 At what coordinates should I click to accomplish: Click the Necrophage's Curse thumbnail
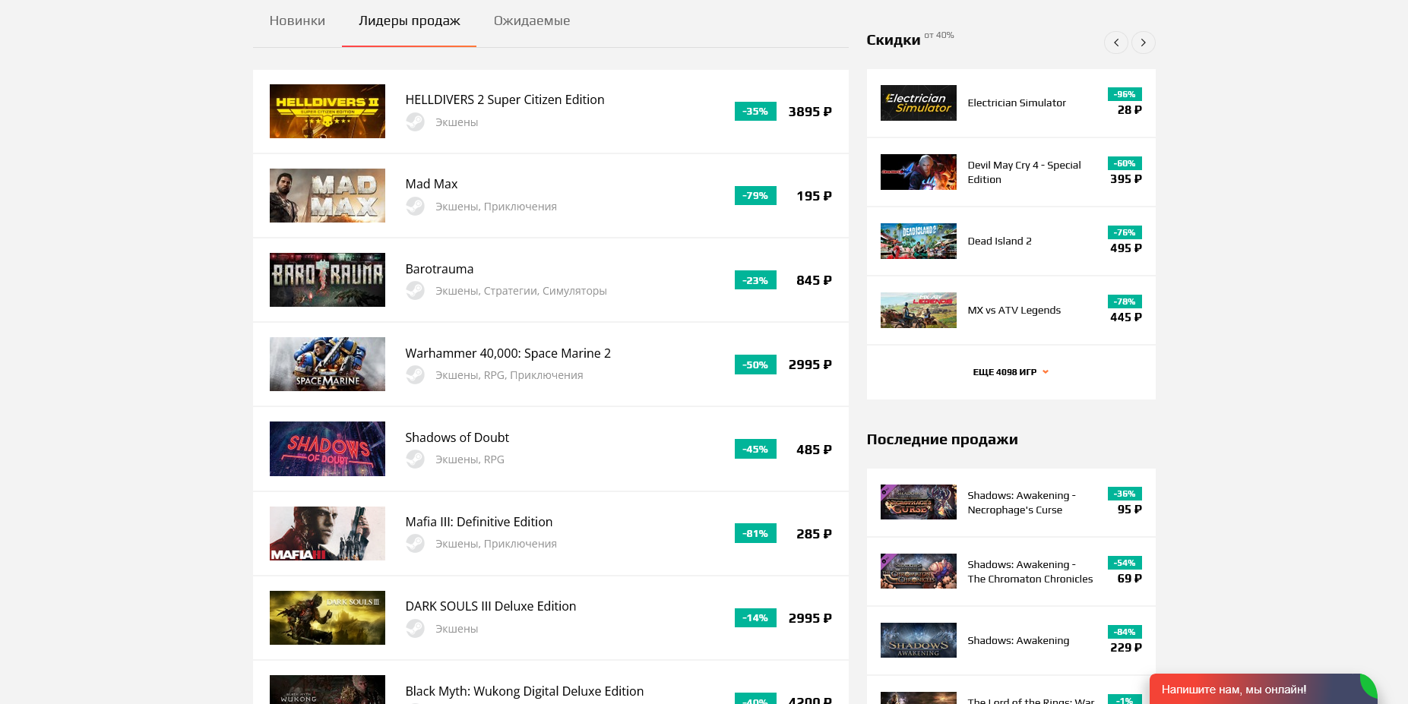(919, 502)
